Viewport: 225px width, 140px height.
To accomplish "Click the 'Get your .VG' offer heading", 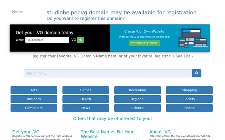I will point(26,132).
